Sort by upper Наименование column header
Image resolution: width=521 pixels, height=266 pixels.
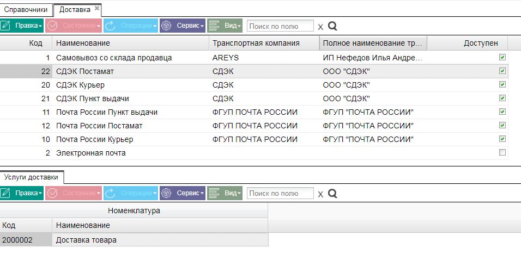pos(131,43)
